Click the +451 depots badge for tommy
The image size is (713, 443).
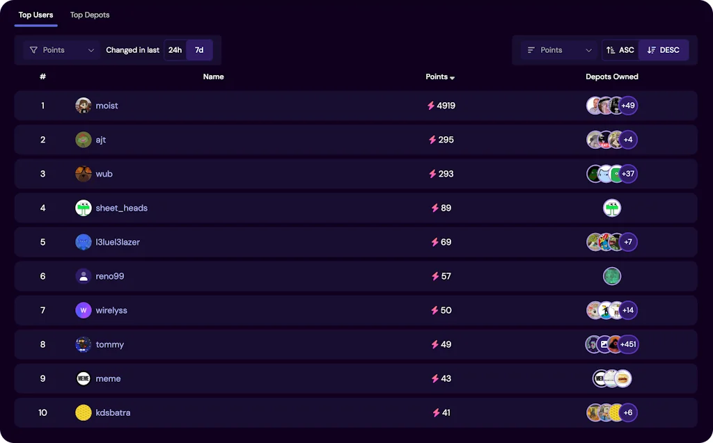click(x=628, y=344)
